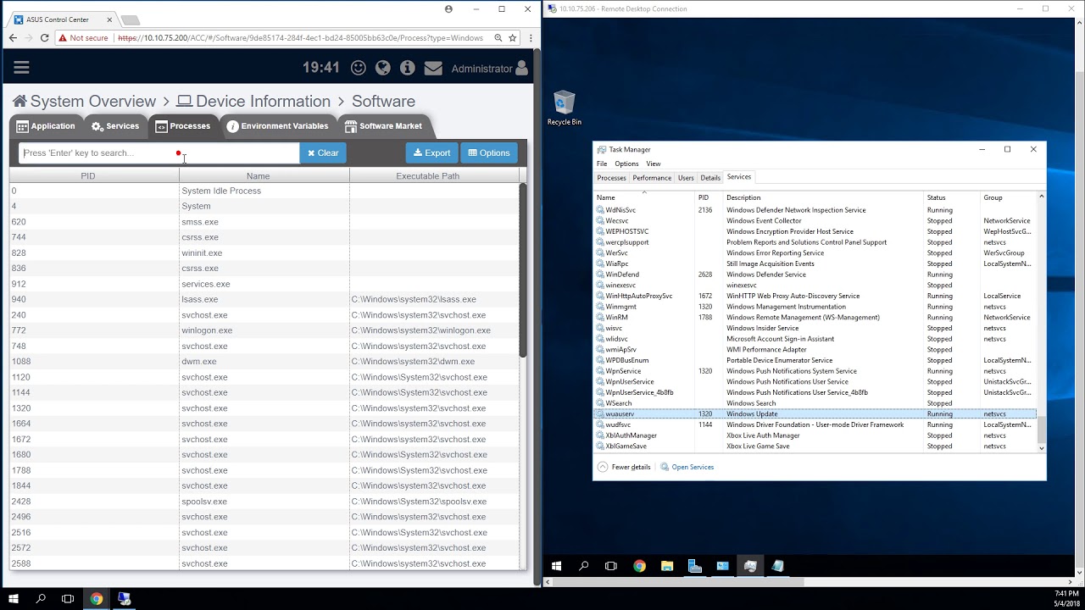The width and height of the screenshot is (1085, 610).
Task: Reload the ASUS Control Center page
Action: tap(44, 38)
